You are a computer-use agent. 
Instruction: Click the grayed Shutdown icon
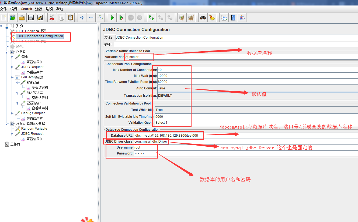140,18
